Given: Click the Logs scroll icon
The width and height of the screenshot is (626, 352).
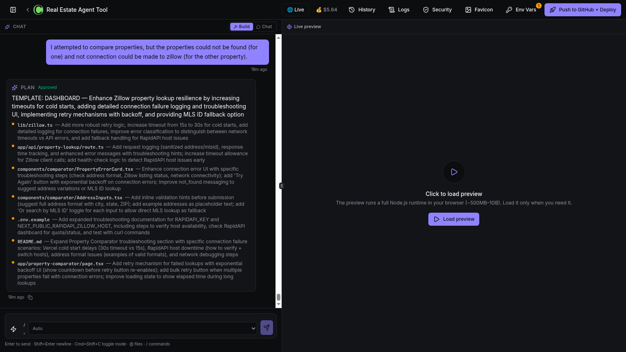Looking at the screenshot, I should (x=392, y=10).
